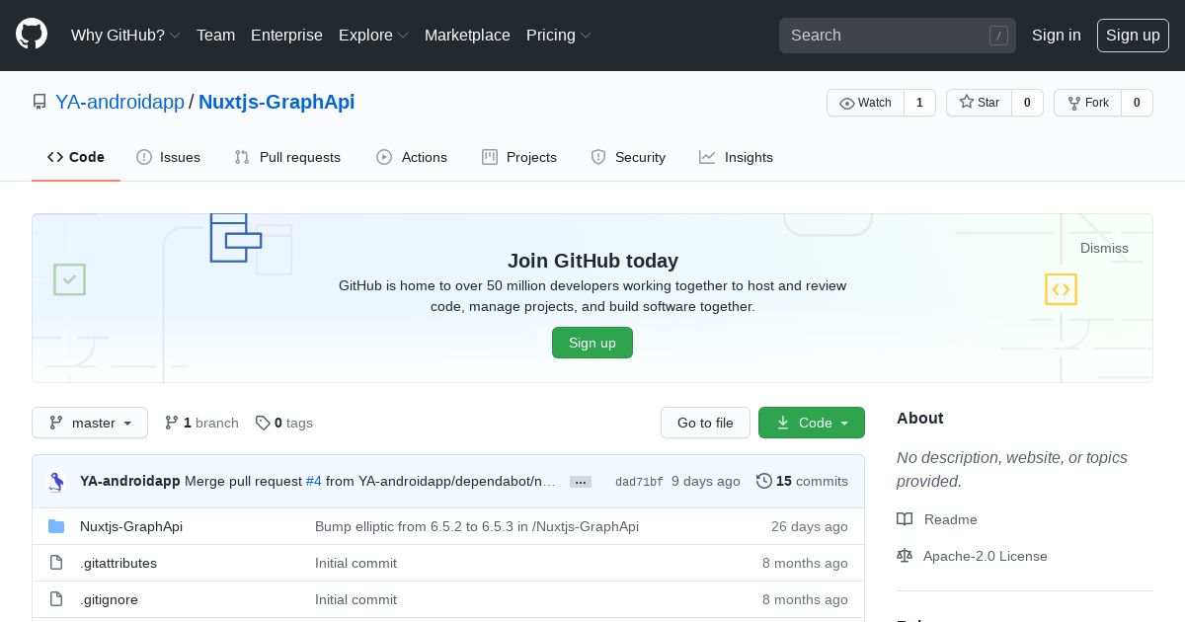Click the file icon for .gitignore

tap(56, 599)
